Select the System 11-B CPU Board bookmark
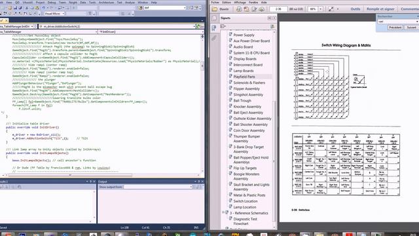This screenshot has height=236, width=419. coord(251,53)
